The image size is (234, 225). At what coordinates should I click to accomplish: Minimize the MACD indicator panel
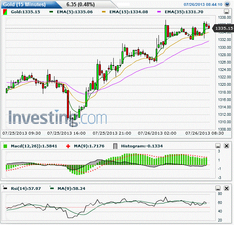pos(218,146)
